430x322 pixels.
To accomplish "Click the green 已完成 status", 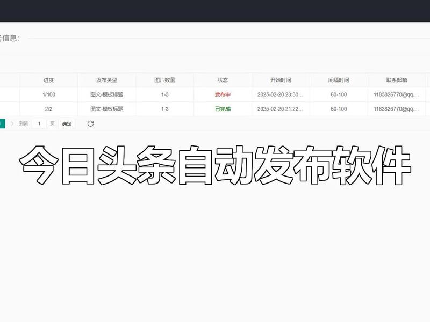I will (x=223, y=109).
